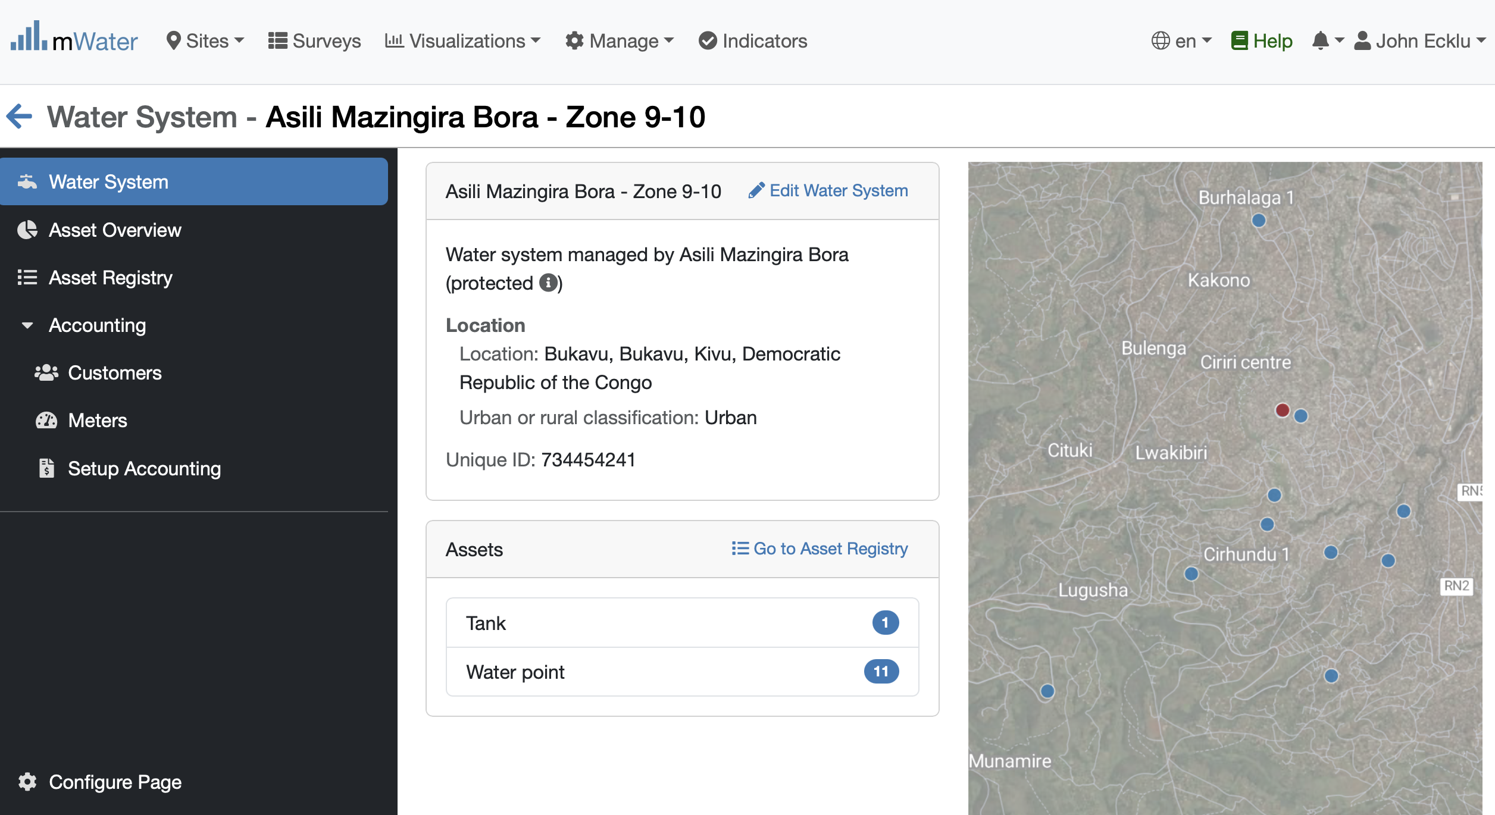Open the Water point assets row

tap(683, 672)
